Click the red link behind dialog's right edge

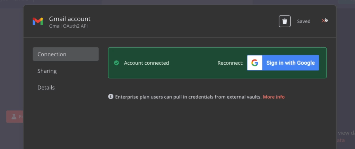[x=341, y=140]
